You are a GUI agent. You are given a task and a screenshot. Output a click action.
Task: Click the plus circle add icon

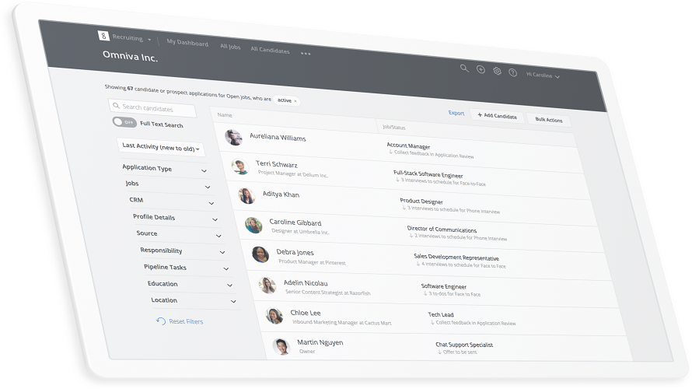click(x=481, y=70)
